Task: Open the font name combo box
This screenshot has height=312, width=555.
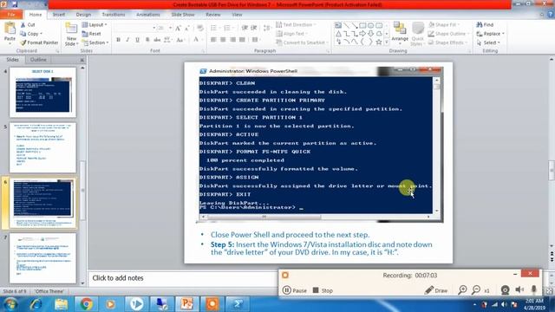Action: tap(135, 28)
